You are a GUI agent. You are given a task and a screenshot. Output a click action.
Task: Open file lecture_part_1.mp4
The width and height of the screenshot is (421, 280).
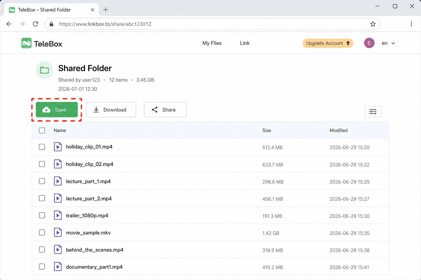pyautogui.click(x=88, y=181)
